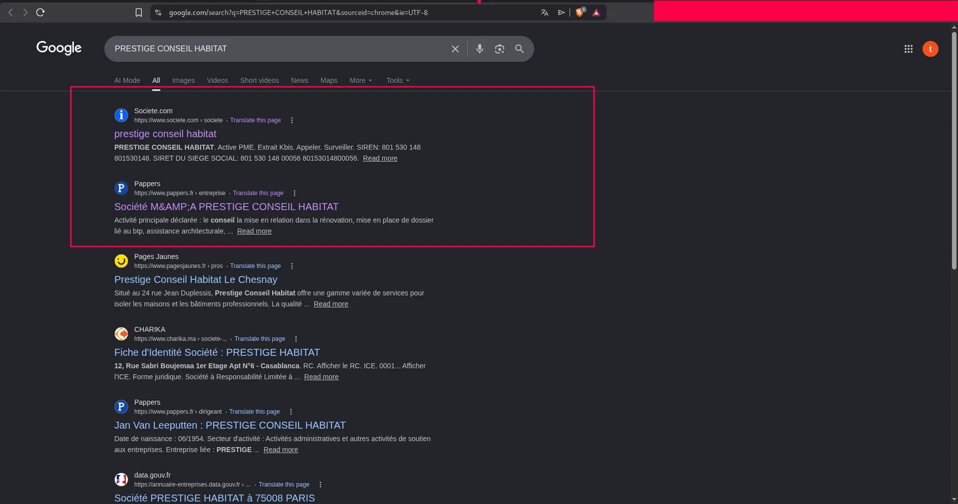The height and width of the screenshot is (504, 958).
Task: Click inside the Google search input field
Action: click(275, 49)
